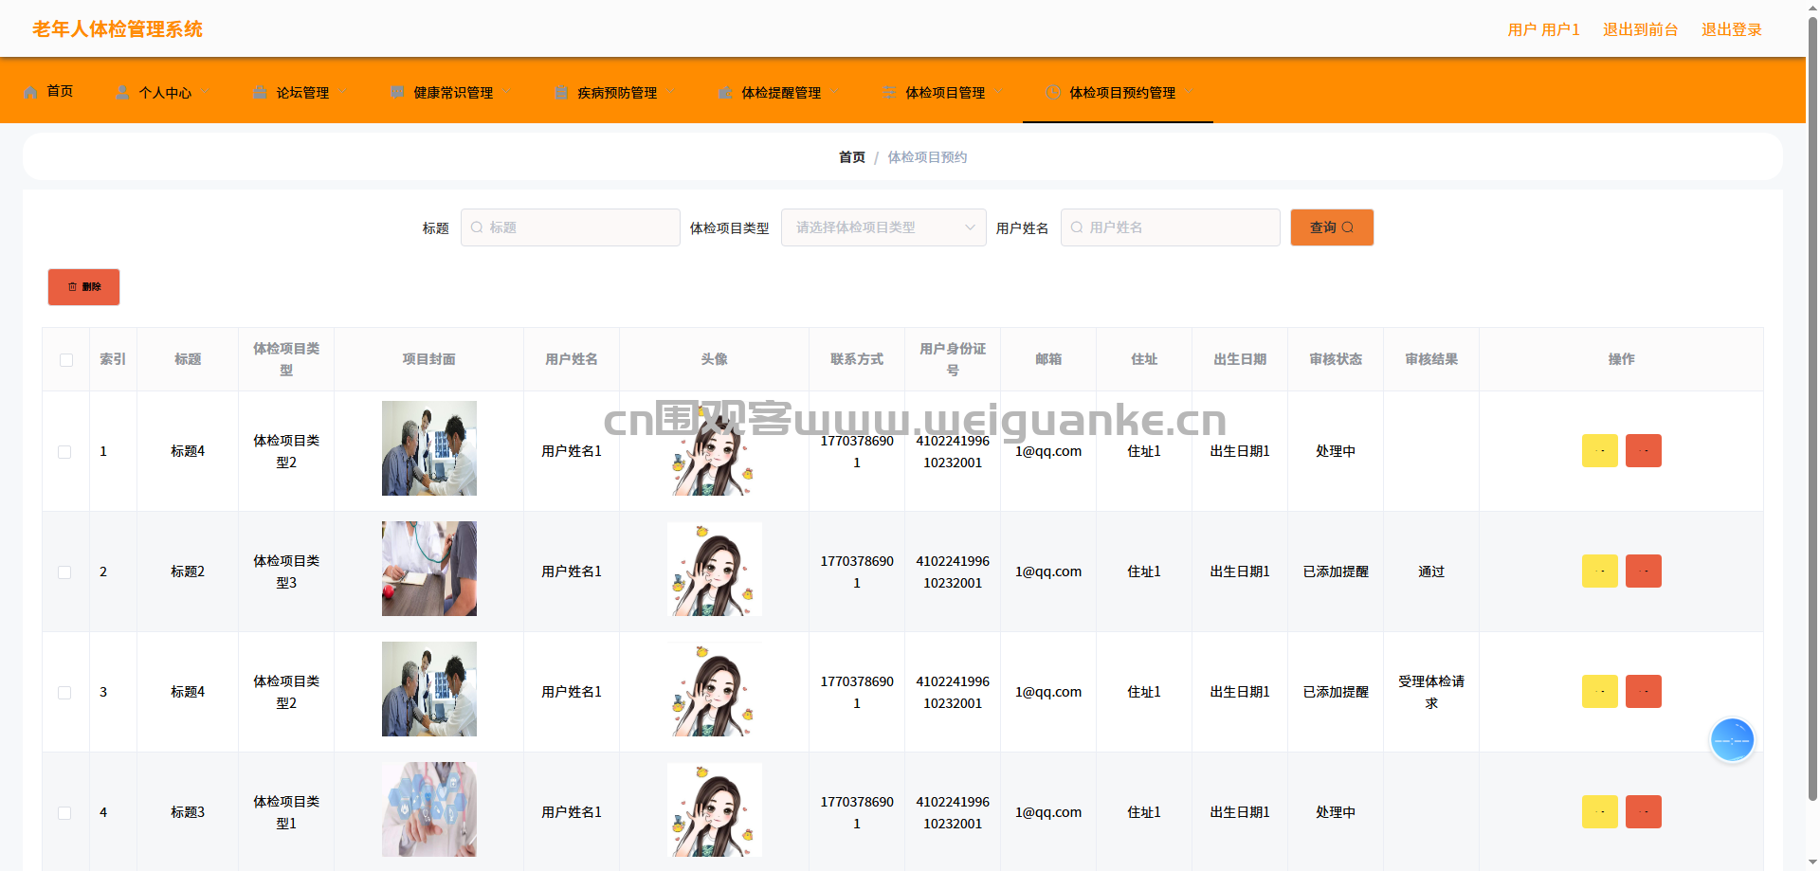
Task: Open the 请选择体检项目类型 dropdown
Action: 883,227
